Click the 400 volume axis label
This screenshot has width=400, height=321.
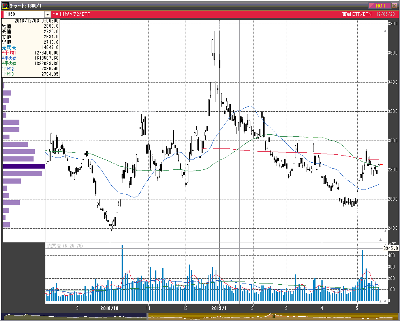[x=391, y=255]
